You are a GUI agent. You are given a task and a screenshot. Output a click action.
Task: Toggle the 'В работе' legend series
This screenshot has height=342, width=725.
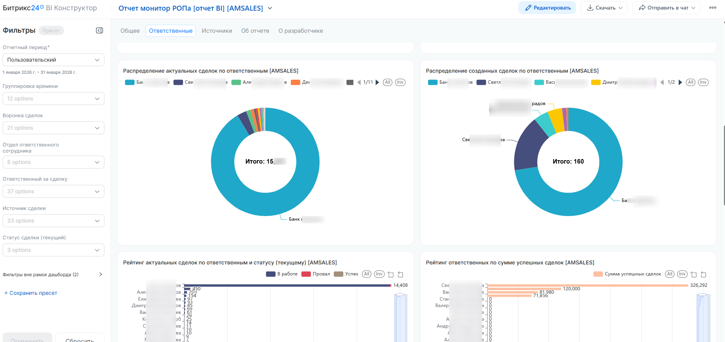tap(282, 274)
